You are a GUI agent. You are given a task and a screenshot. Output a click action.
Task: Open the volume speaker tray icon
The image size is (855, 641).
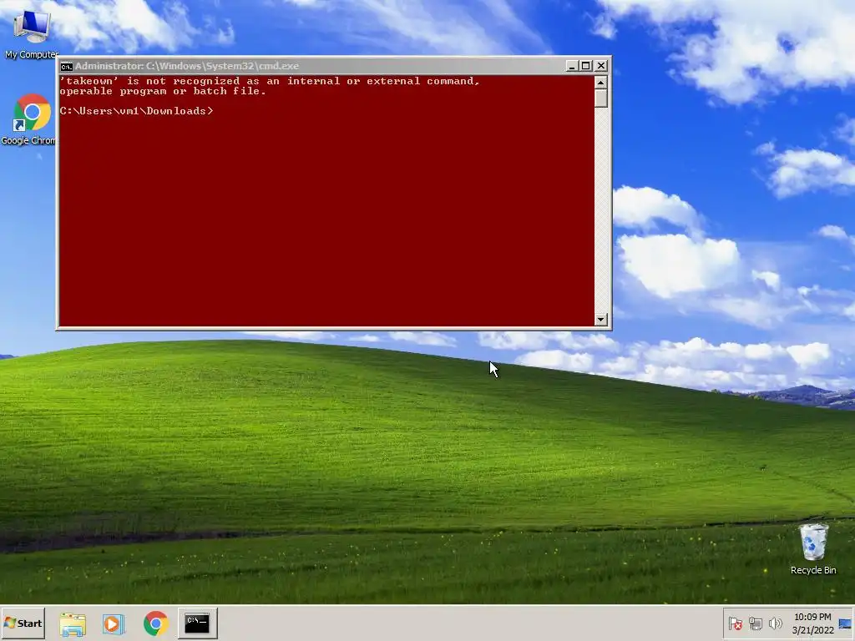[x=775, y=623]
